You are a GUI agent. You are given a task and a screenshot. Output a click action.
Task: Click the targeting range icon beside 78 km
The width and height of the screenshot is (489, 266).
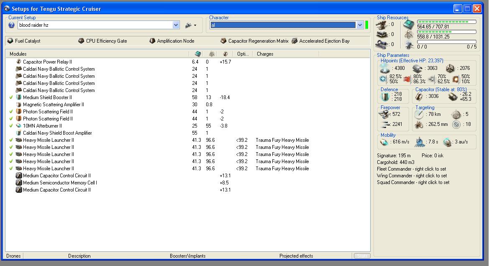(419, 114)
